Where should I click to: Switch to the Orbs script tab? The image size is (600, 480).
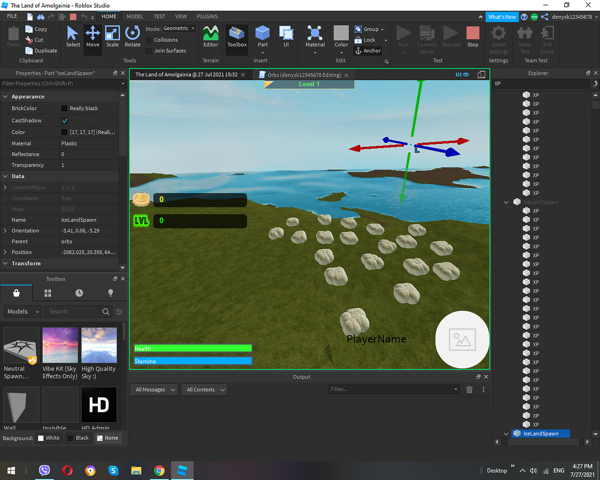coord(304,75)
